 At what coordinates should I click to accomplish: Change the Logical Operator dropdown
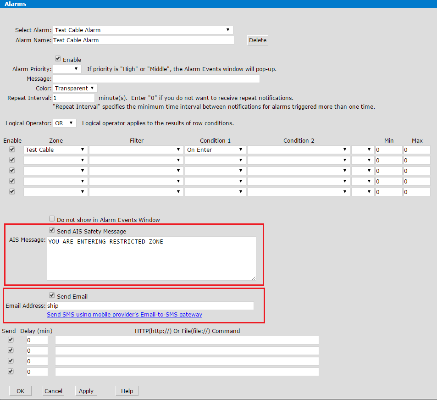click(x=65, y=123)
